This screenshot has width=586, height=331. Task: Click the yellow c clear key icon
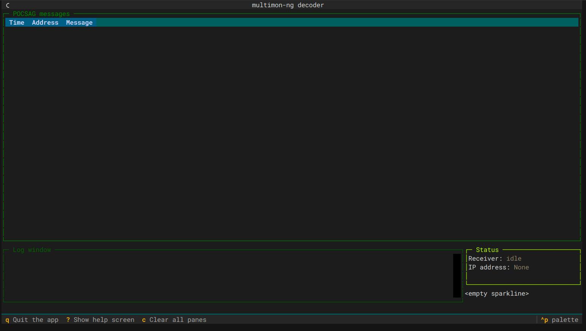(144, 320)
